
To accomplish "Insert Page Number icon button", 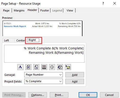I will tap(28, 67).
